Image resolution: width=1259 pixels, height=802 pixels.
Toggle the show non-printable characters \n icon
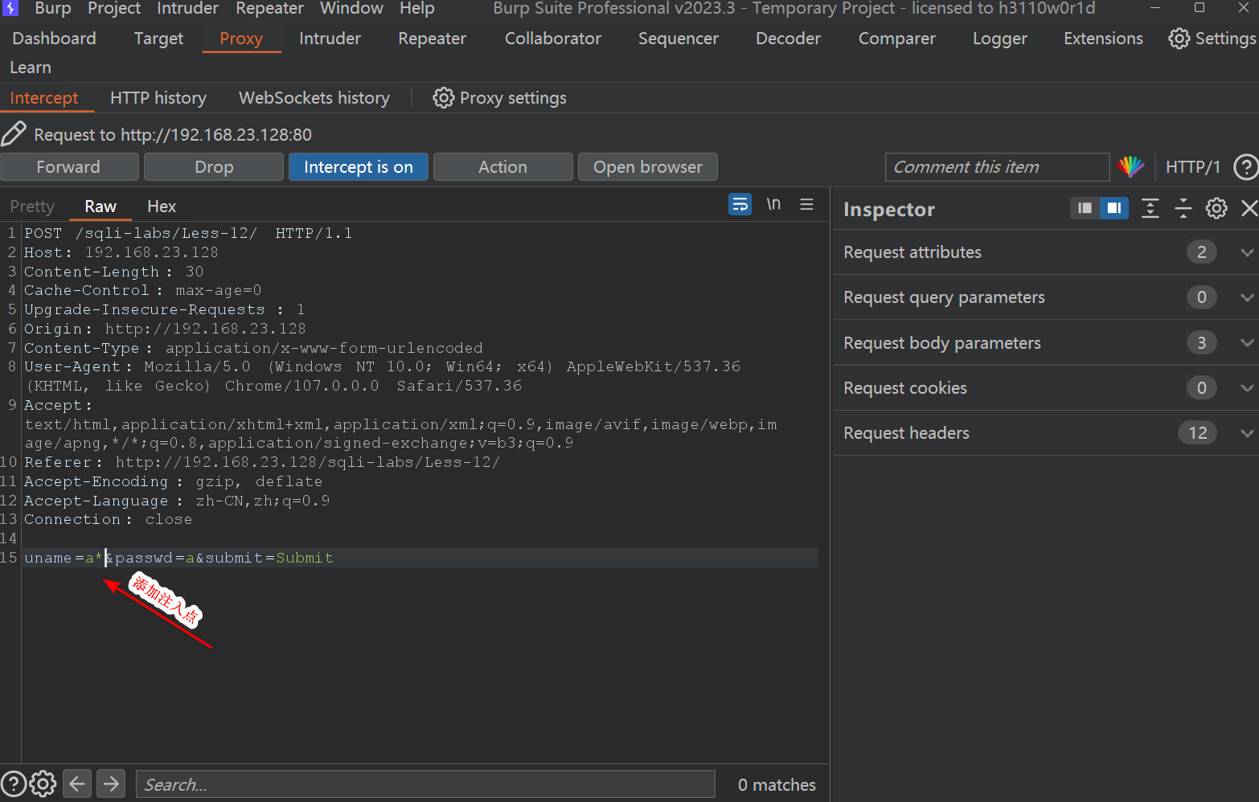(x=773, y=205)
